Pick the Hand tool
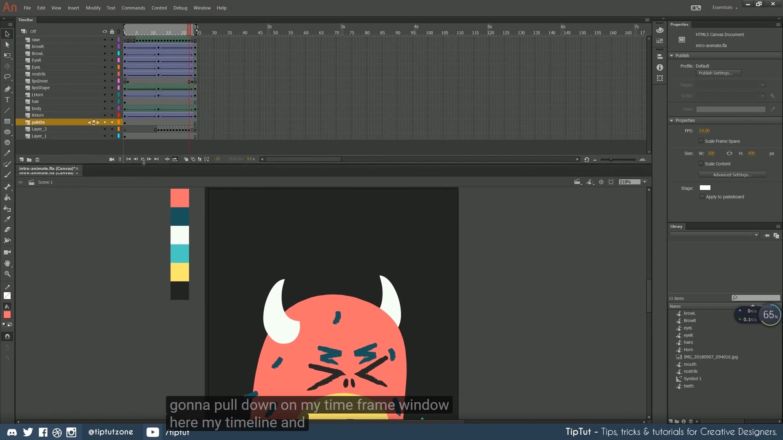This screenshot has width=783, height=440. coord(7,264)
